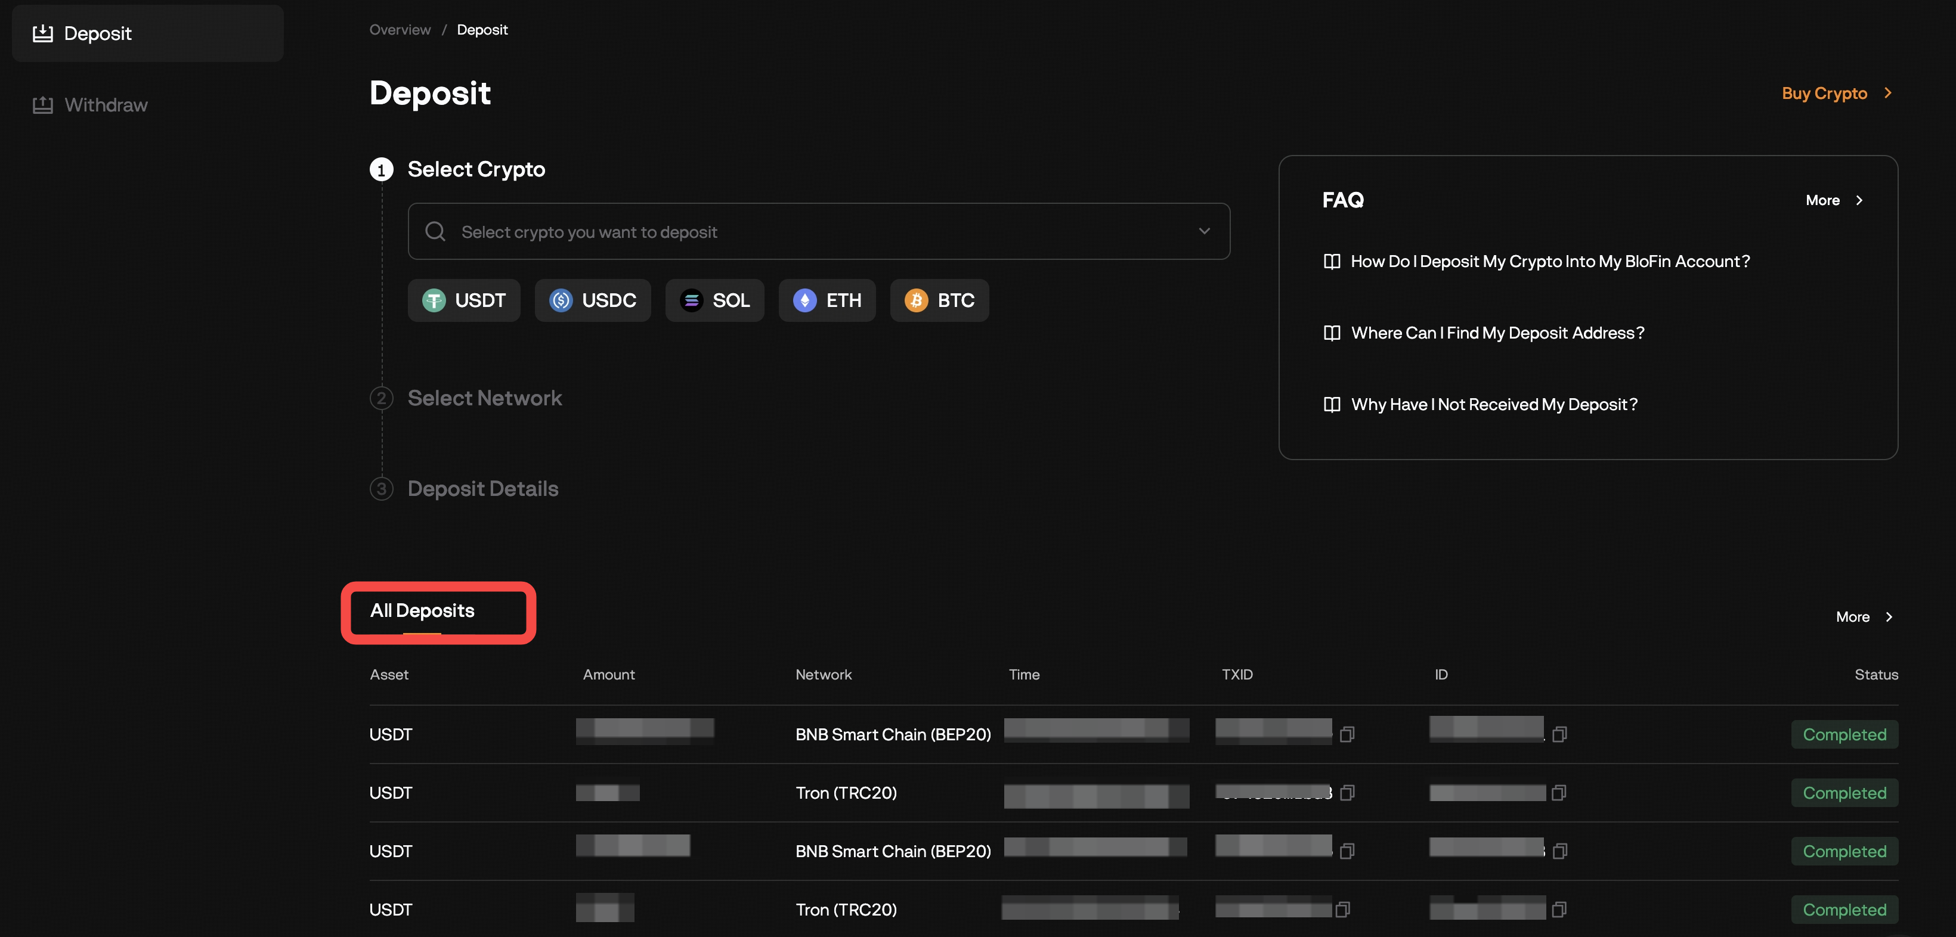Open Why Have I Not Received My Deposit

tap(1493, 404)
